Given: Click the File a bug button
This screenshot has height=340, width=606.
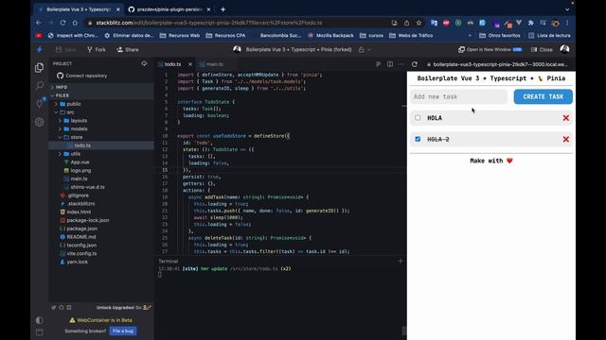Looking at the screenshot, I should click(123, 331).
